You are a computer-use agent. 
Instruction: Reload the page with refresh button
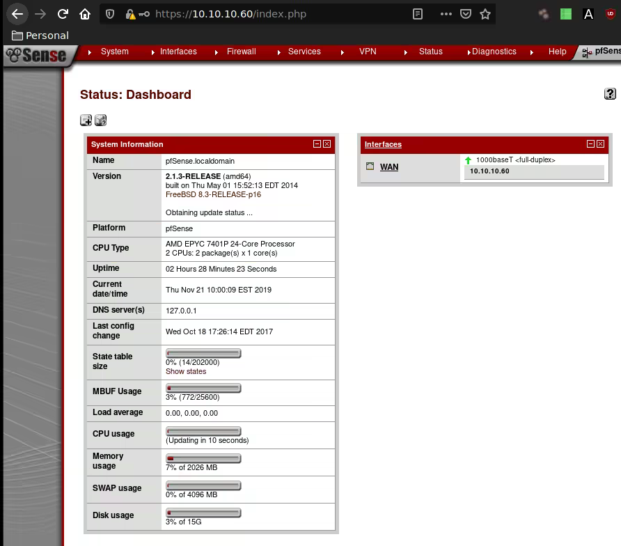(x=63, y=14)
